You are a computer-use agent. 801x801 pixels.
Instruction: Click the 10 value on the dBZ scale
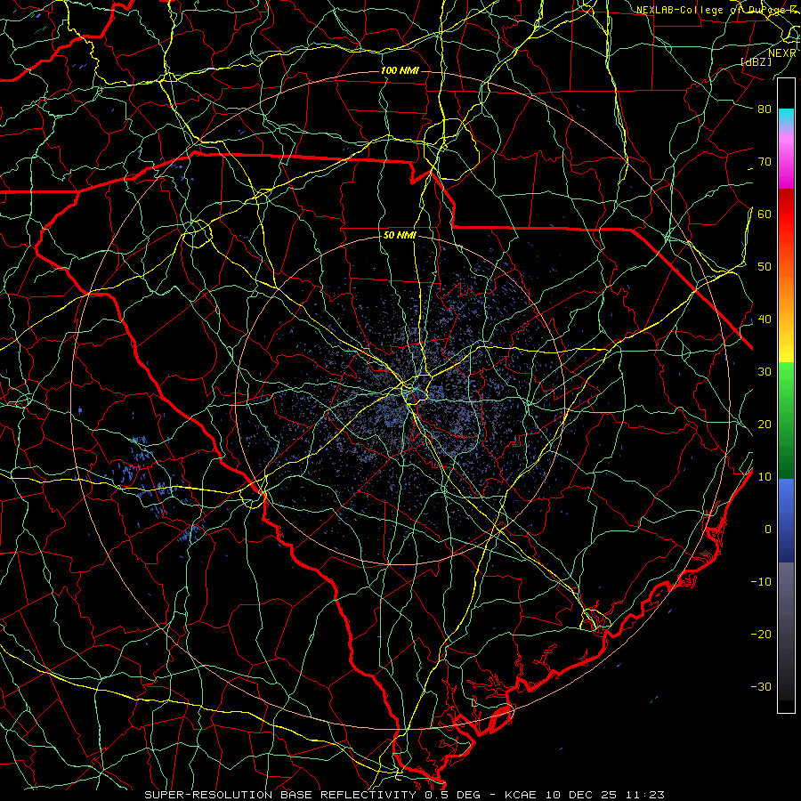click(765, 477)
